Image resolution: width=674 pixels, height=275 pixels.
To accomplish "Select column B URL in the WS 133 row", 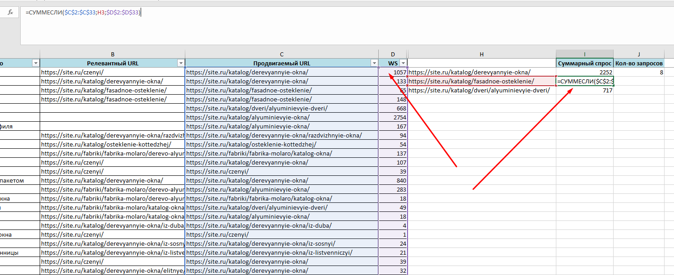I will click(x=112, y=81).
